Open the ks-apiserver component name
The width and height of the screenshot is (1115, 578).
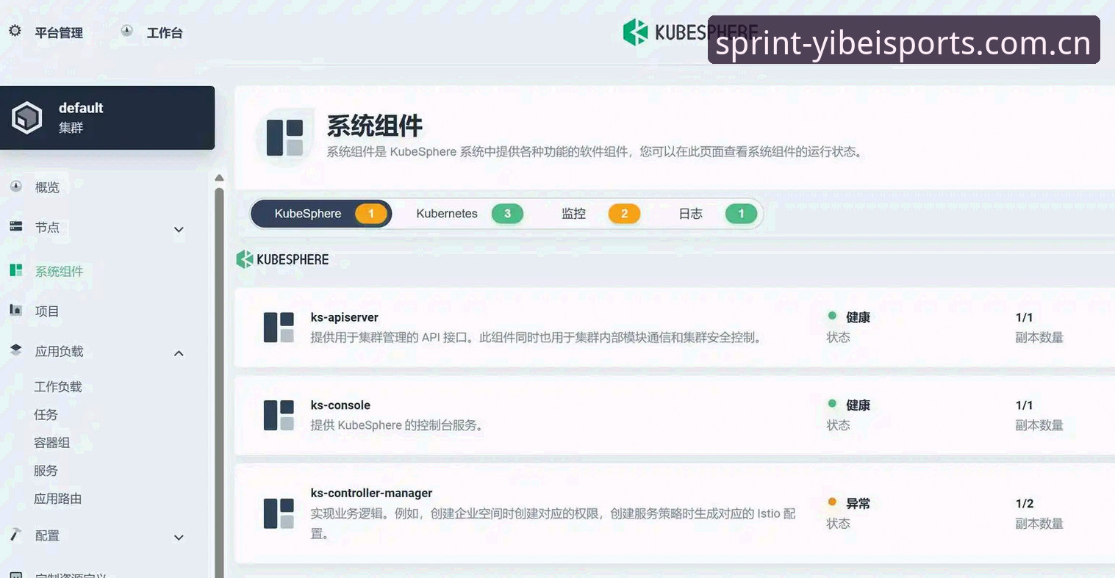pos(344,317)
